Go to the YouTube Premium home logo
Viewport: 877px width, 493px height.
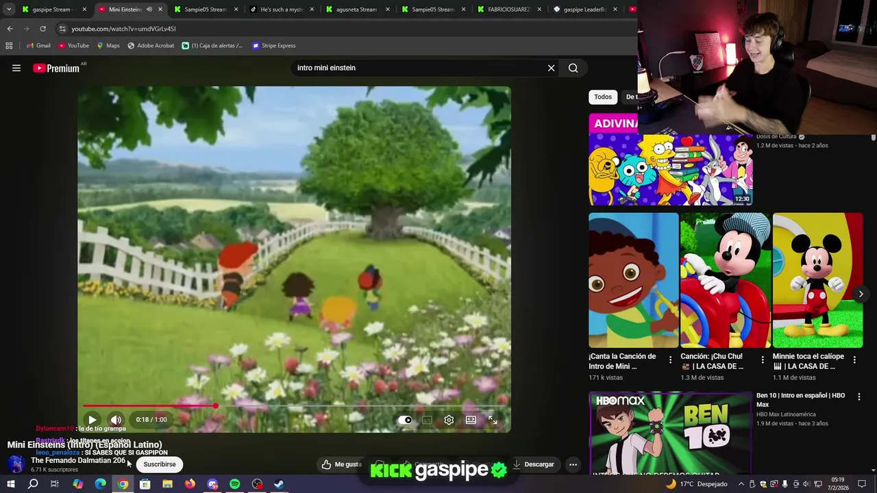(x=56, y=68)
